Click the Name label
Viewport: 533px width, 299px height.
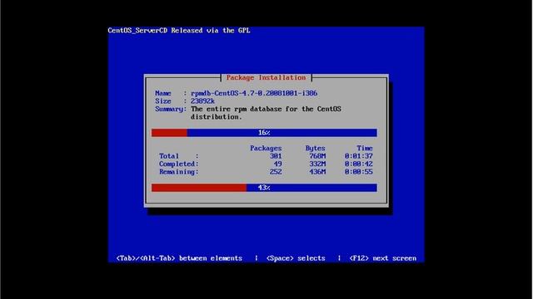click(163, 93)
